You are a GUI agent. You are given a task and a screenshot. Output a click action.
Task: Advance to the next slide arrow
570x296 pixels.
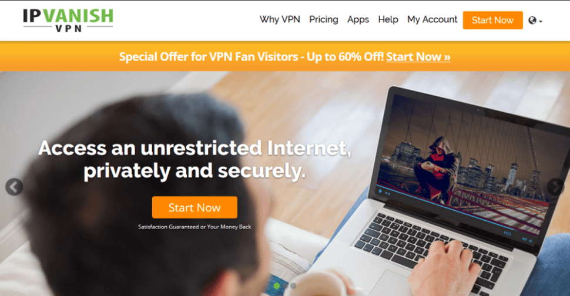coord(555,187)
